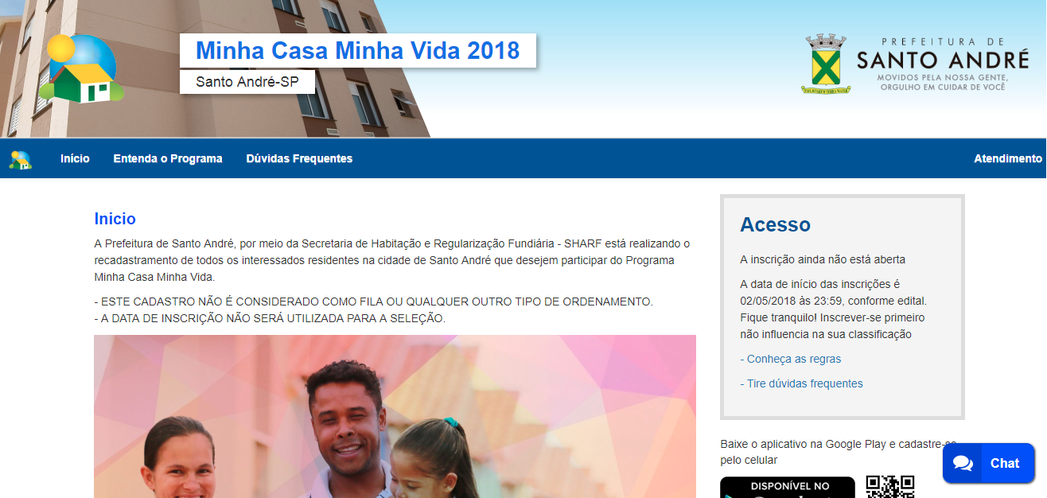
Task: Follow the Conheça as regras link
Action: click(791, 359)
